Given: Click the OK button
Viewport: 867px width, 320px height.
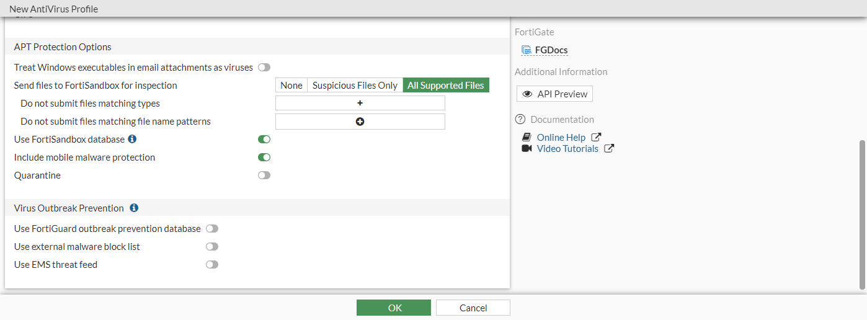Looking at the screenshot, I should point(393,308).
